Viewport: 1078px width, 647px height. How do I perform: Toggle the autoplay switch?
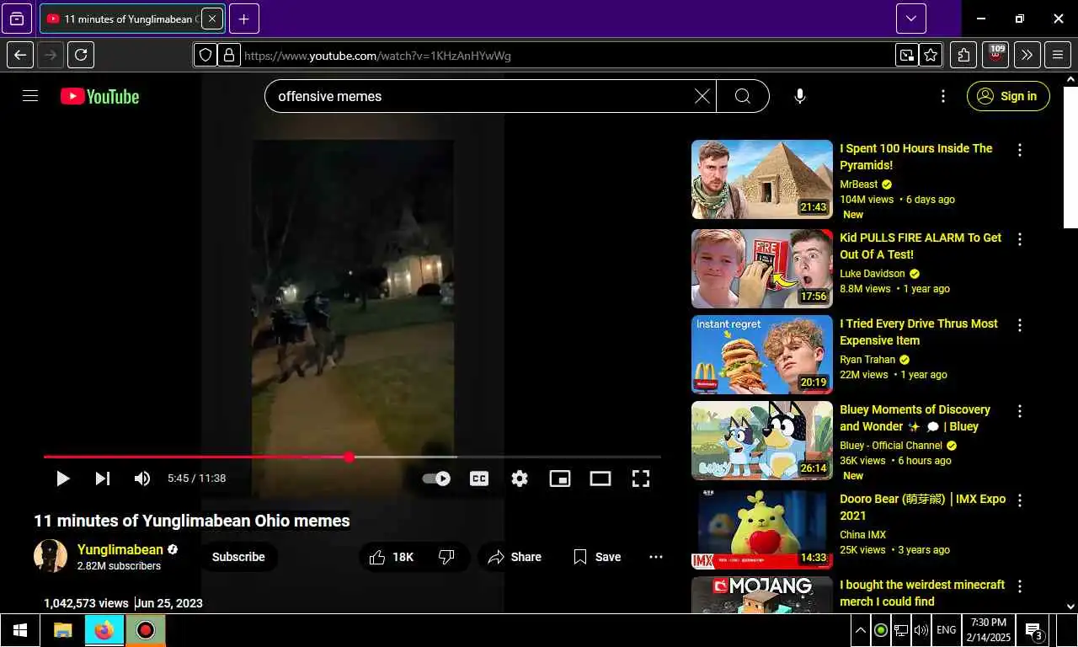436,479
